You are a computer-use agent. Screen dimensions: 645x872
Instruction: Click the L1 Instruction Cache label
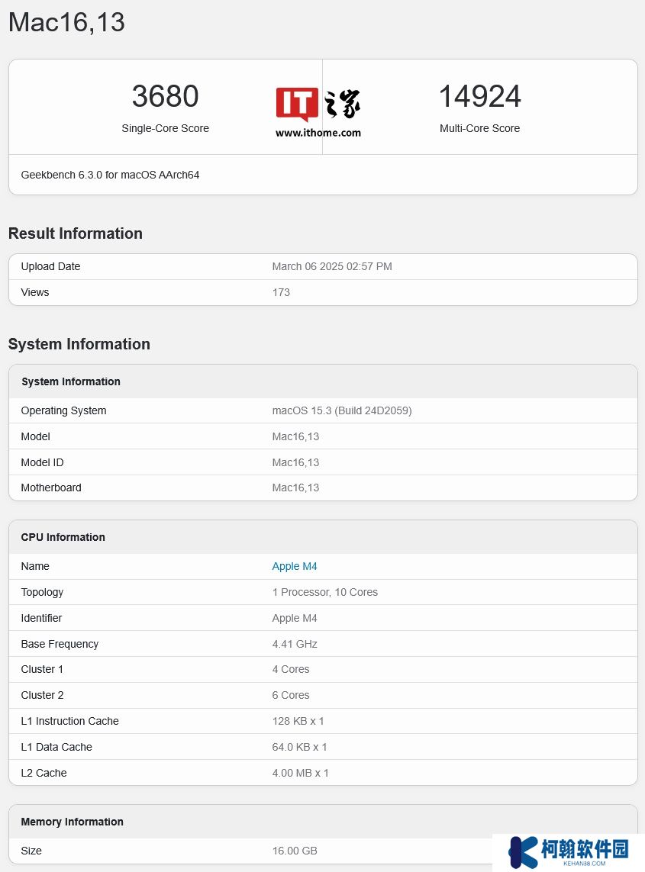[70, 721]
